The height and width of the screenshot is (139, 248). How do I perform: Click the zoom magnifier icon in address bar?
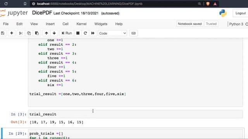tap(200, 4)
